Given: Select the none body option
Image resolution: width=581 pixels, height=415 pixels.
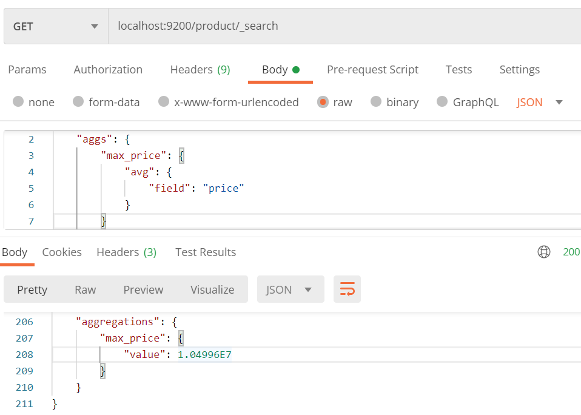Looking at the screenshot, I should pyautogui.click(x=33, y=102).
